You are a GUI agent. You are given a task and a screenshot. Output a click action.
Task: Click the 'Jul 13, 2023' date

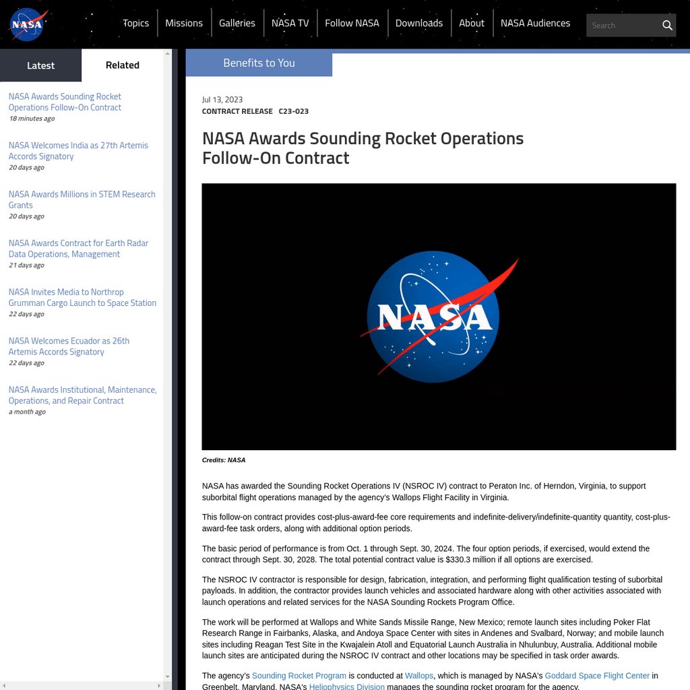pos(222,100)
